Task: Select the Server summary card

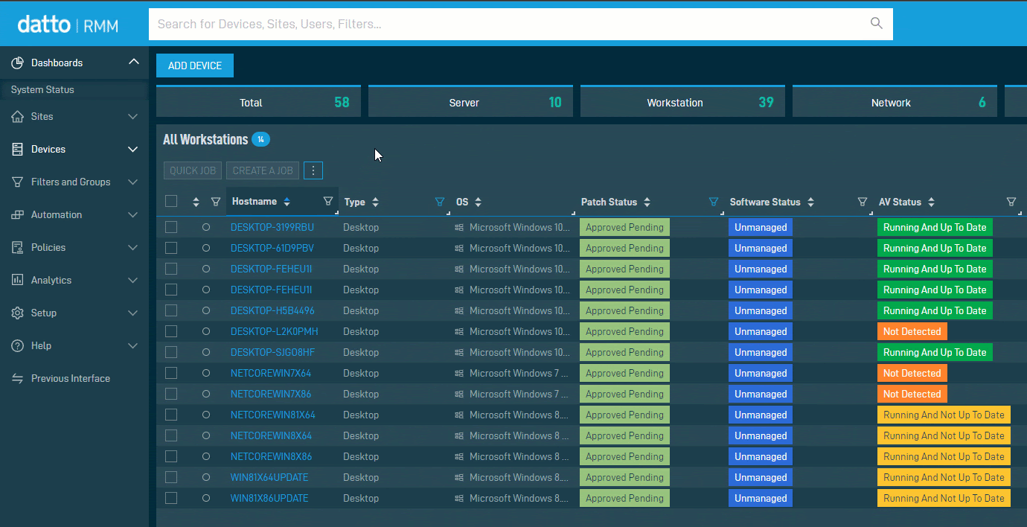Action: pos(470,102)
